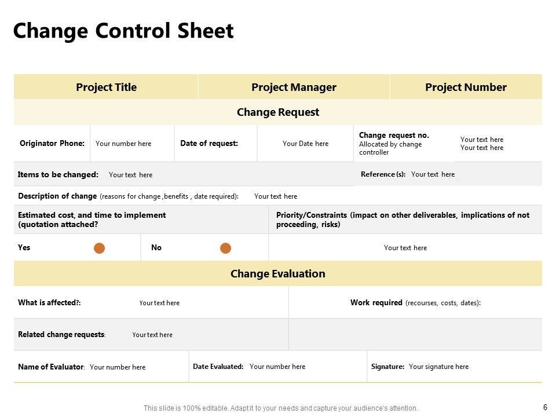The width and height of the screenshot is (556, 417).
Task: Select the Change Evaluation section header
Action: [278, 273]
